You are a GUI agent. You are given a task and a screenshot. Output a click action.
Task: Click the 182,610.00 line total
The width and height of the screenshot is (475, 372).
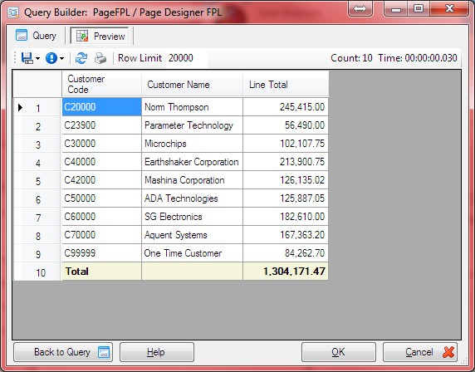(286, 216)
